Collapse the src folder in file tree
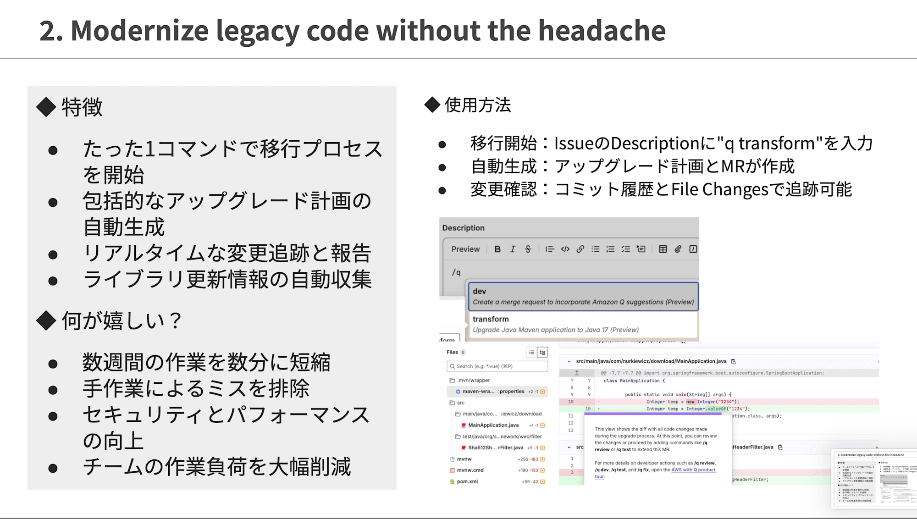Screen dimensions: 917x519 457,403
